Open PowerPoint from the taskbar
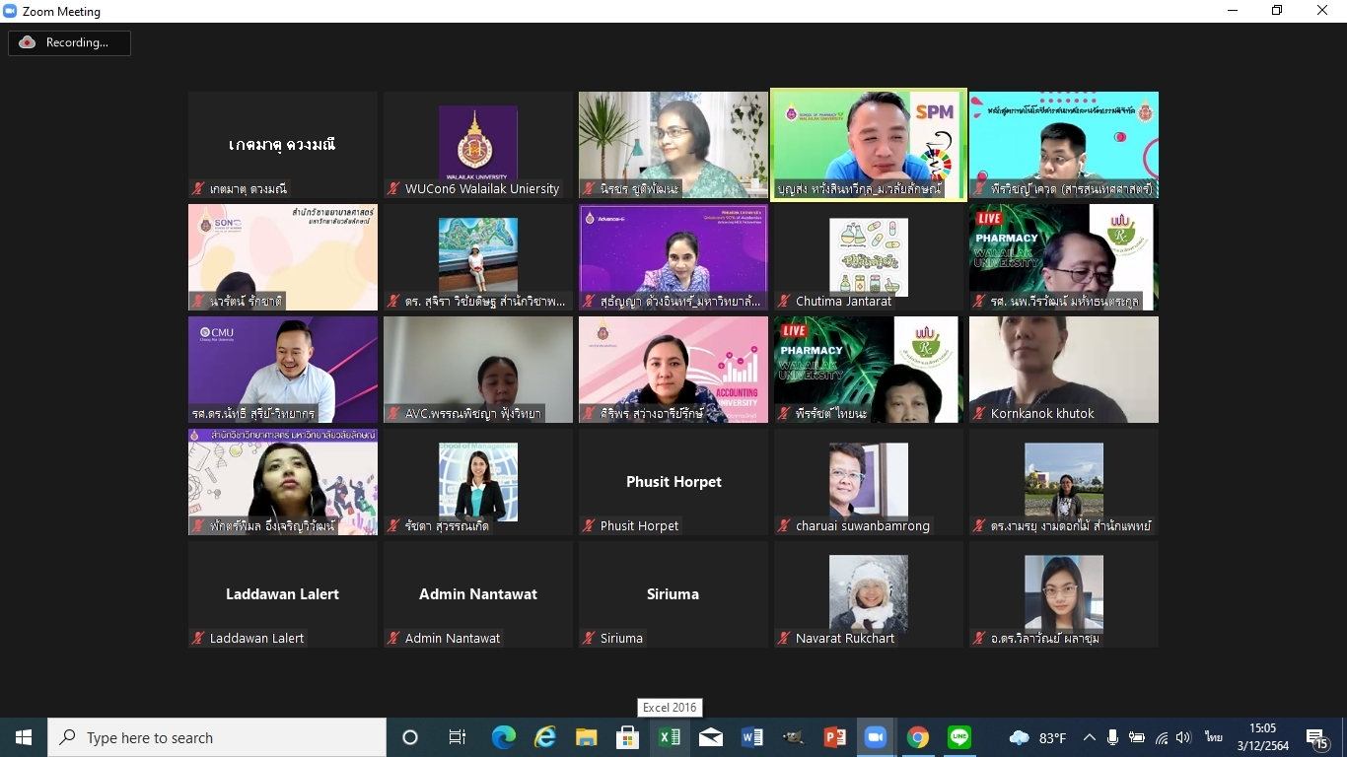 coord(835,737)
